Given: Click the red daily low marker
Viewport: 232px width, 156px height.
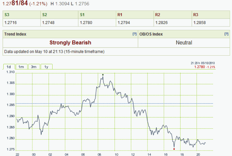Looking at the screenshot, I should [x=174, y=149].
